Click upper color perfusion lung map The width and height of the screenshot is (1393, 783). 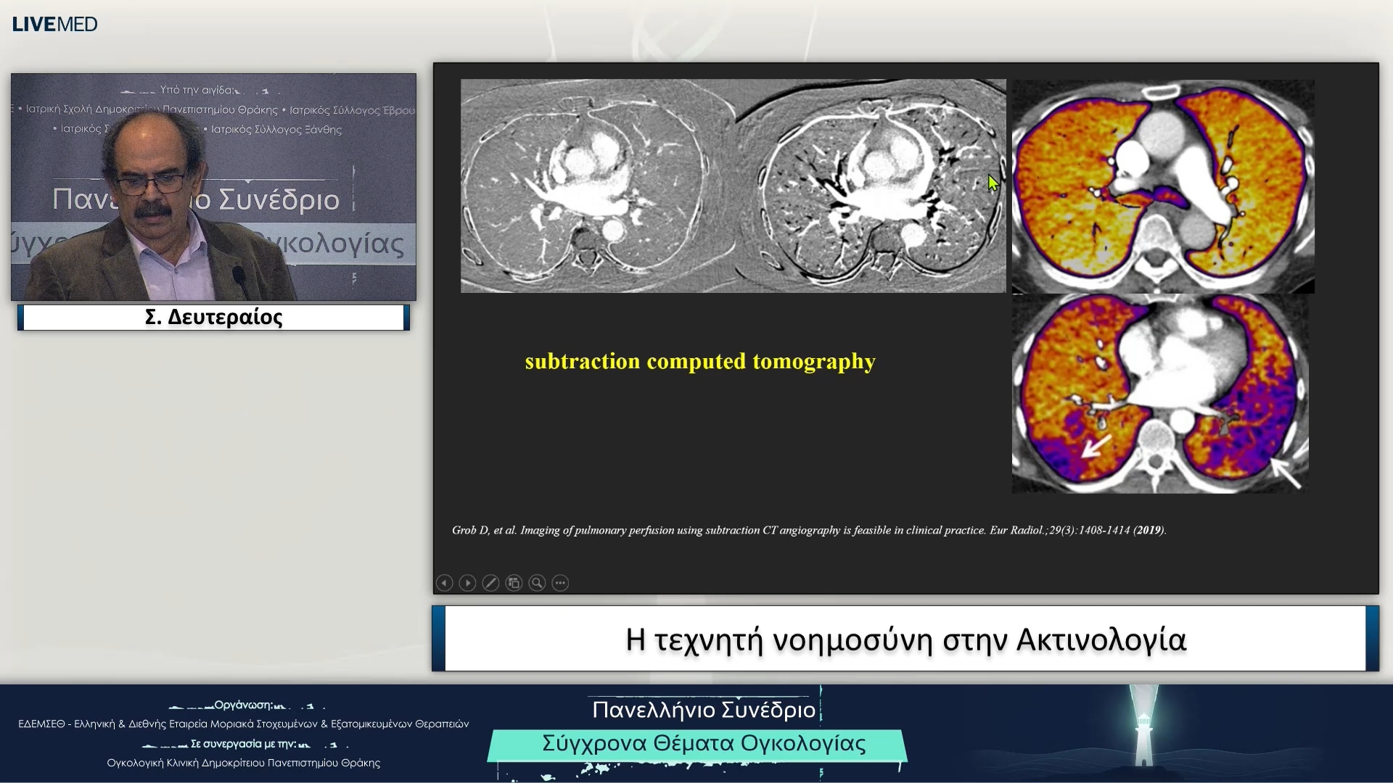pos(1162,186)
